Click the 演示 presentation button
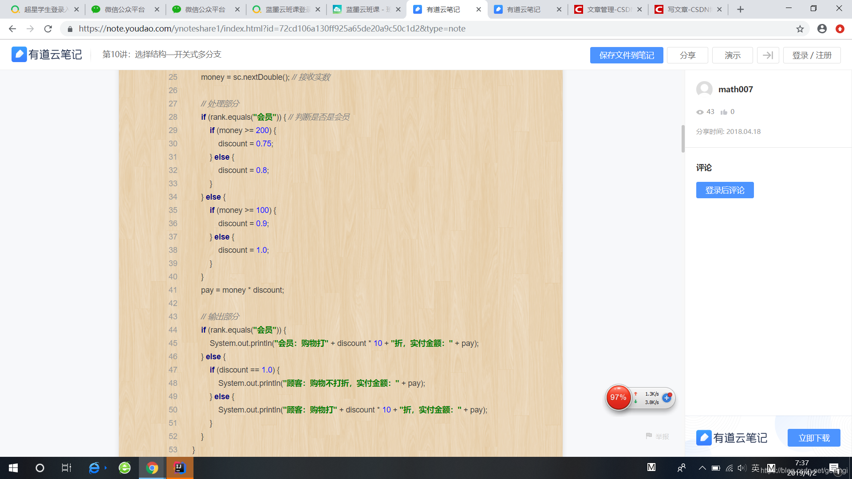 pos(733,55)
